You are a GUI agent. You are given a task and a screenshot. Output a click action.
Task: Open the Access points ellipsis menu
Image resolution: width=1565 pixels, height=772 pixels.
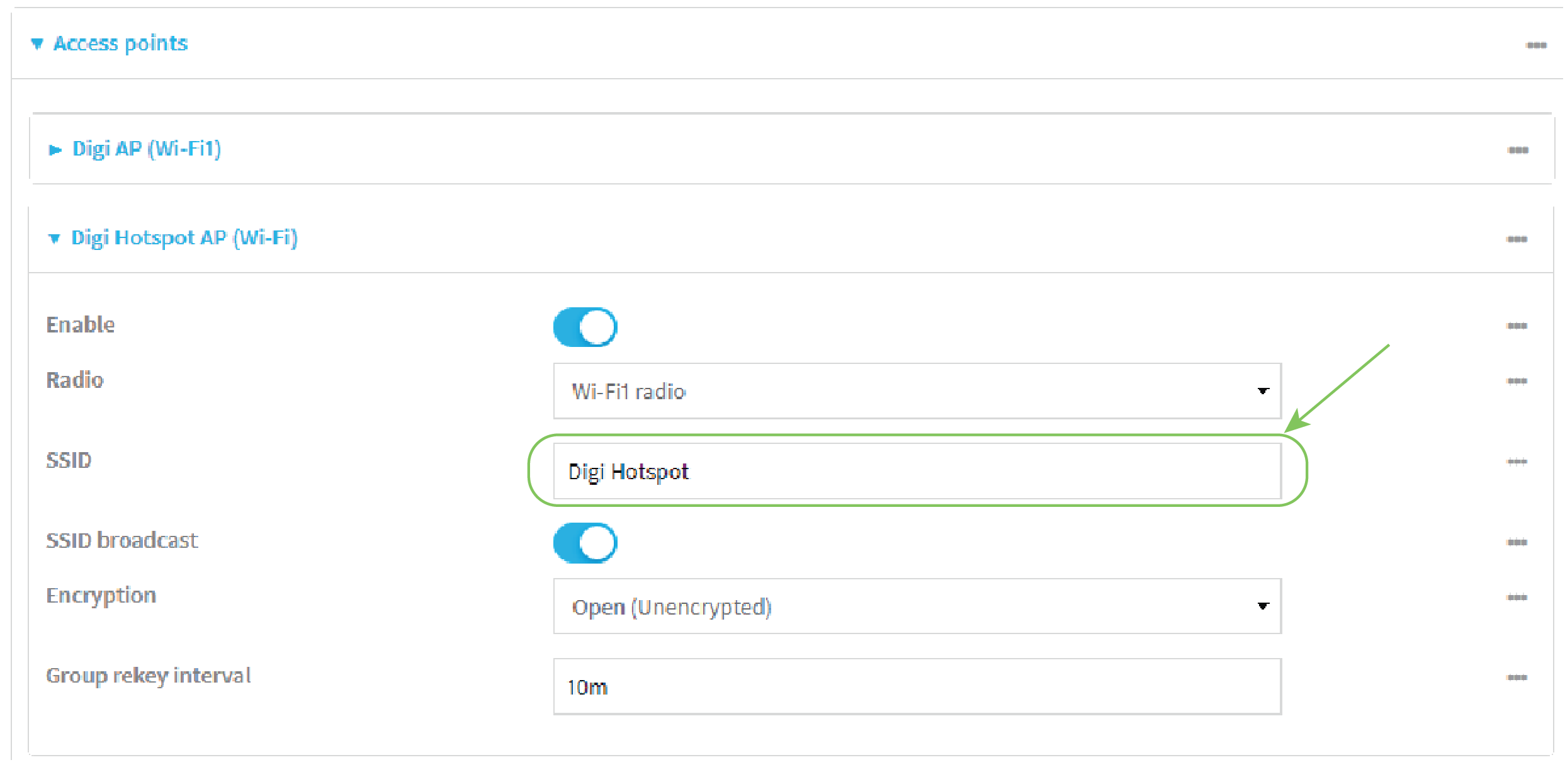click(1536, 45)
